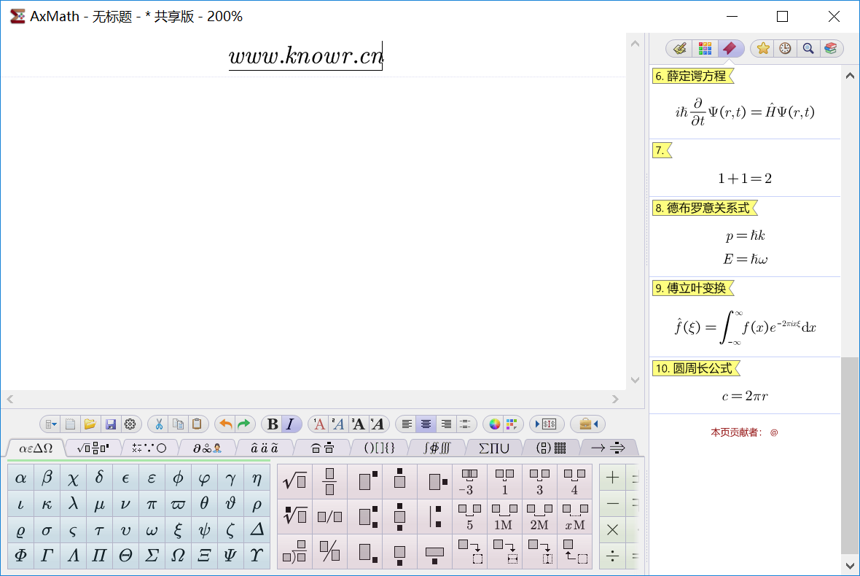860x576 pixels.
Task: Open the gold star favorites panel
Action: 763,49
